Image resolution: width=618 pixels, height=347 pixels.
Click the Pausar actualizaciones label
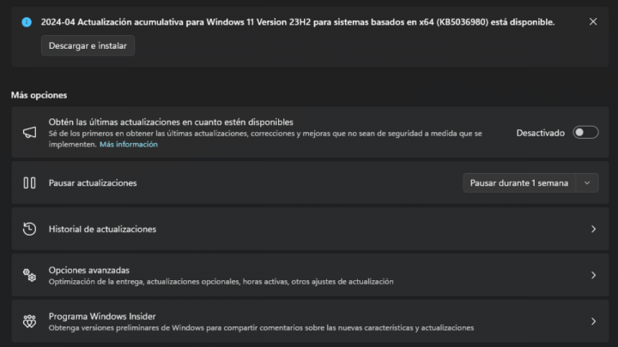93,183
